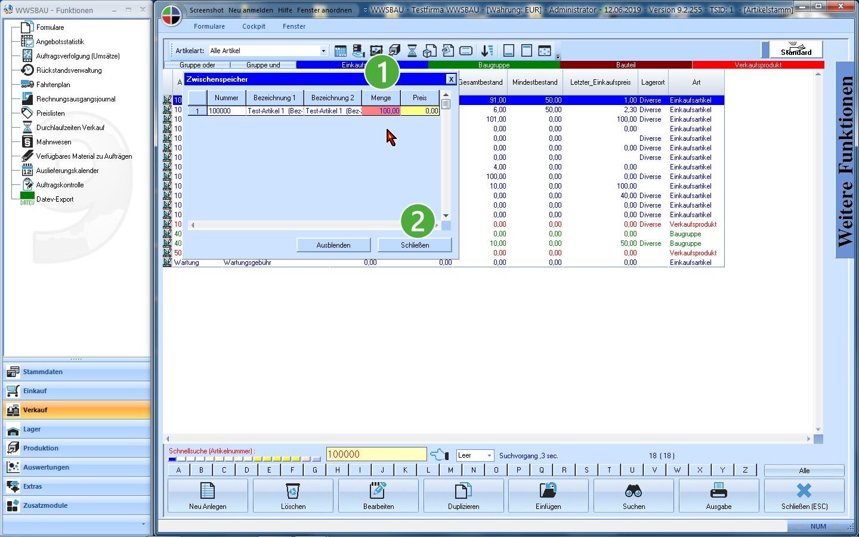The height and width of the screenshot is (537, 859).
Task: Click the Ausgabe printer button
Action: (x=719, y=496)
